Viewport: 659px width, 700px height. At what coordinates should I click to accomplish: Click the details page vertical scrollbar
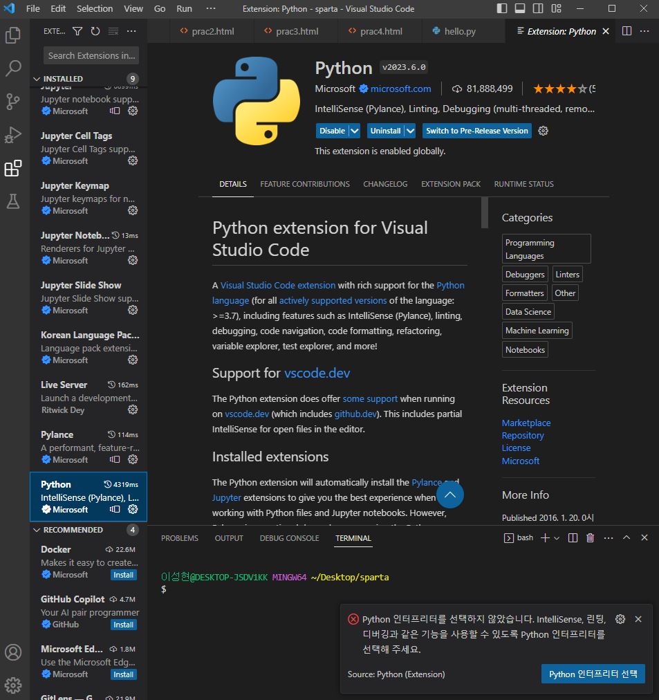click(485, 212)
